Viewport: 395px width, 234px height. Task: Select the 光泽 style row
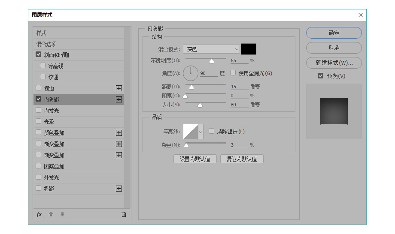coord(79,122)
